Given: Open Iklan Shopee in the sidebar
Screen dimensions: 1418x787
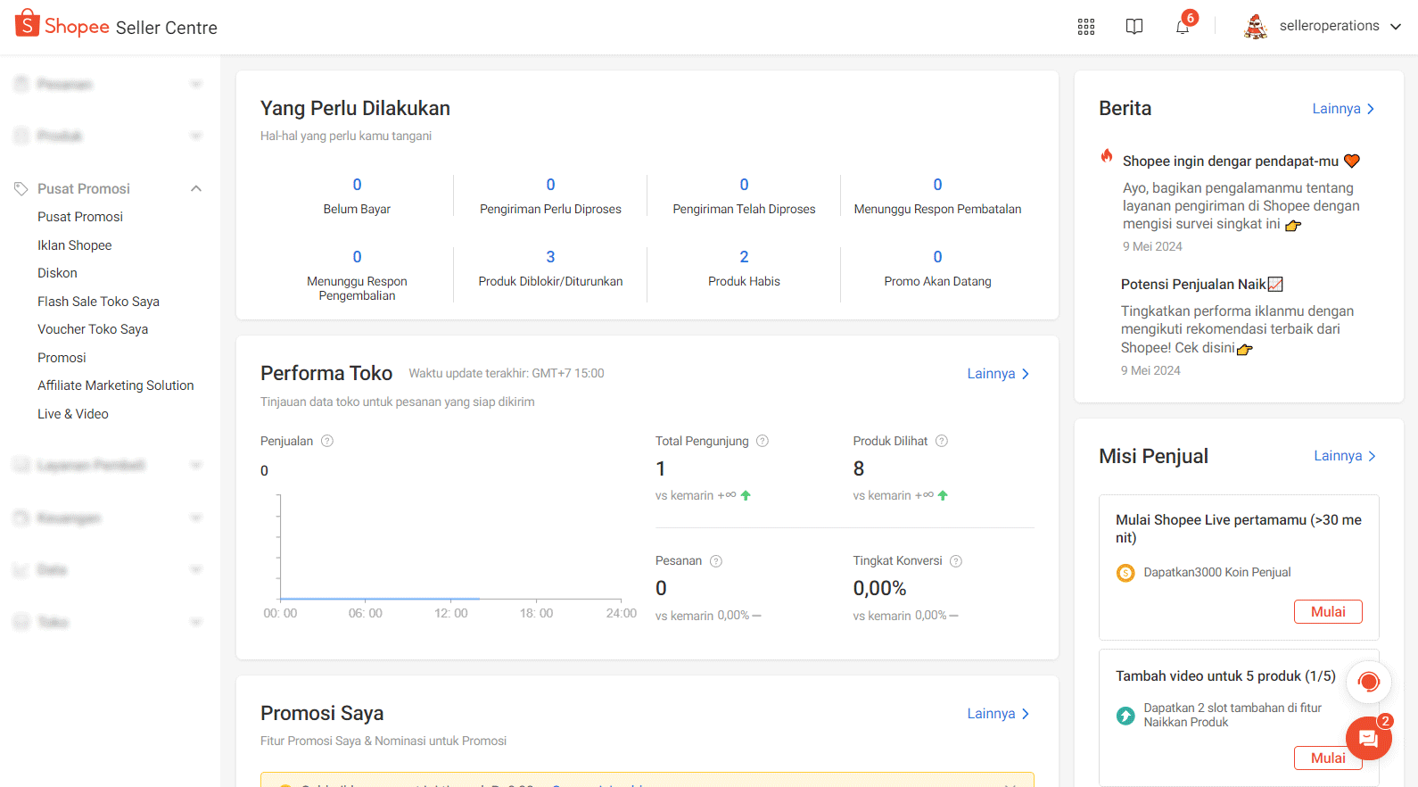Looking at the screenshot, I should [x=75, y=245].
